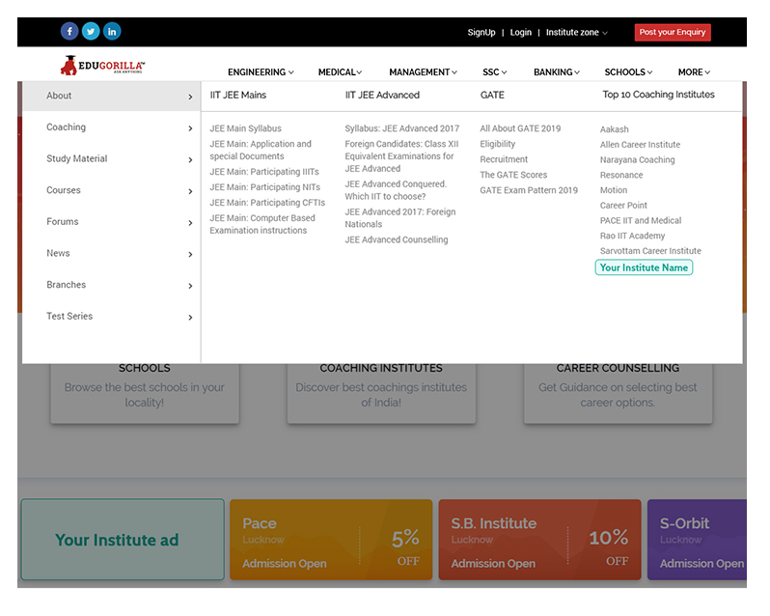Expand the Branches submenu arrow
The width and height of the screenshot is (770, 616).
coord(190,286)
